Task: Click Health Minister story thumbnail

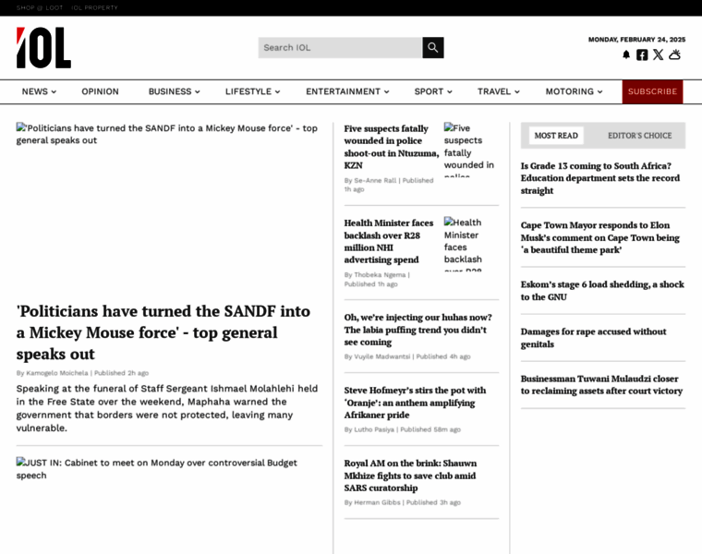Action: pyautogui.click(x=471, y=244)
